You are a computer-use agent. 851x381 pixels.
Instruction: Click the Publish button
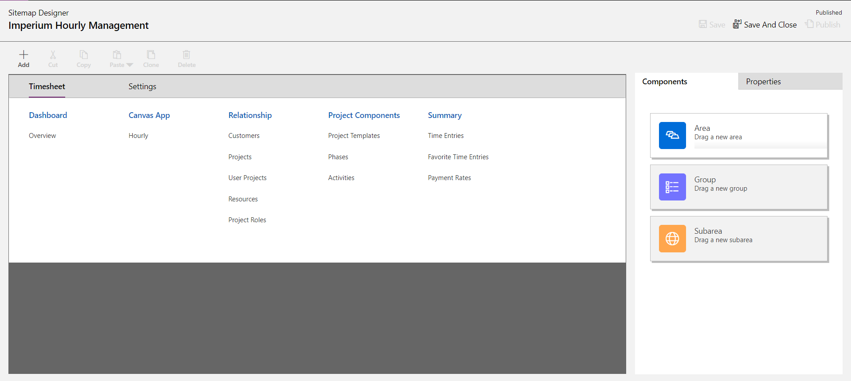pos(823,25)
